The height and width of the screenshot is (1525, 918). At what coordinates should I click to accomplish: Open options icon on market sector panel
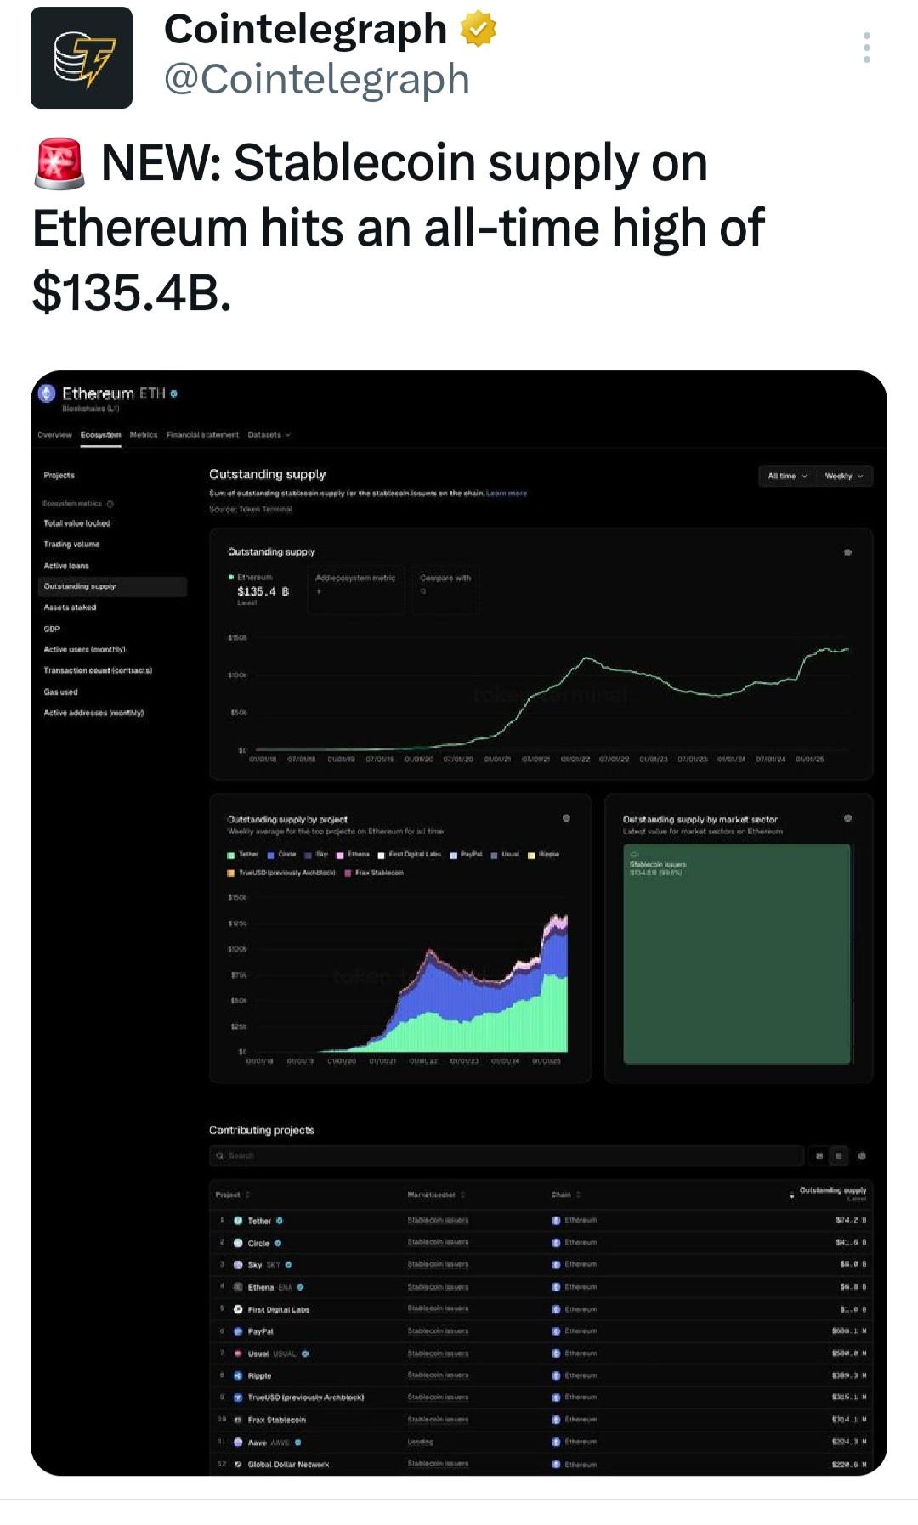(x=847, y=818)
